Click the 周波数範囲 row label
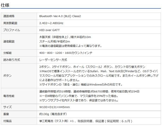Screen dimensions: 162x126 [11, 23]
